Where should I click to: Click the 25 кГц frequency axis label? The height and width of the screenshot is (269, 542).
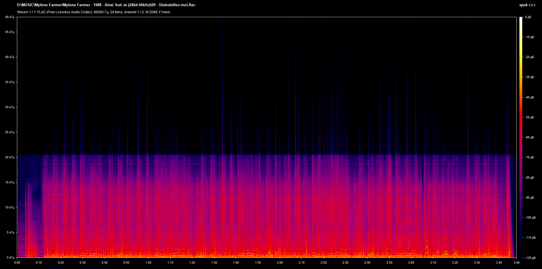pos(10,132)
